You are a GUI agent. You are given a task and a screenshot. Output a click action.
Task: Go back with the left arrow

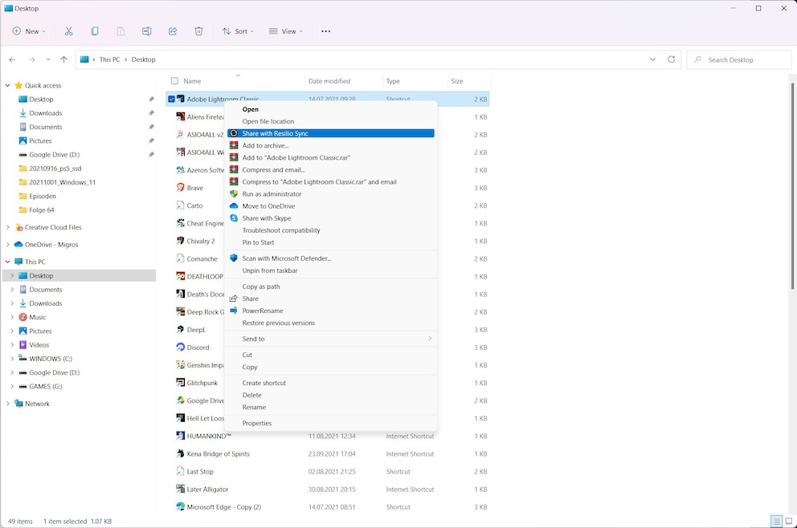tap(12, 59)
